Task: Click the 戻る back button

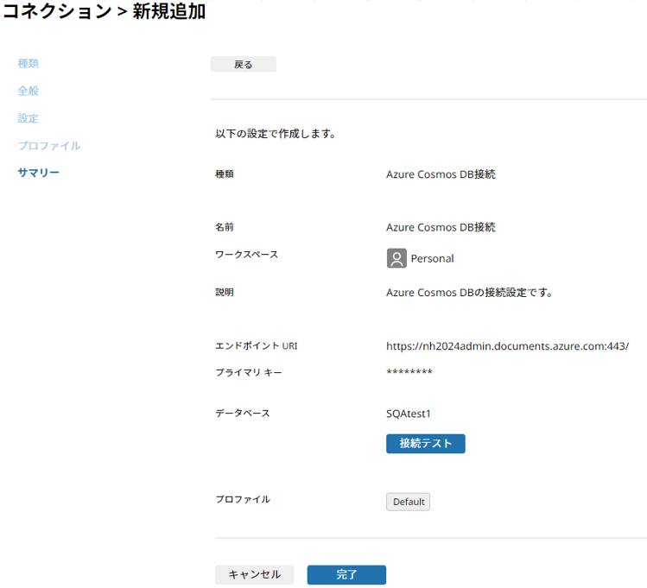Action: tap(243, 64)
